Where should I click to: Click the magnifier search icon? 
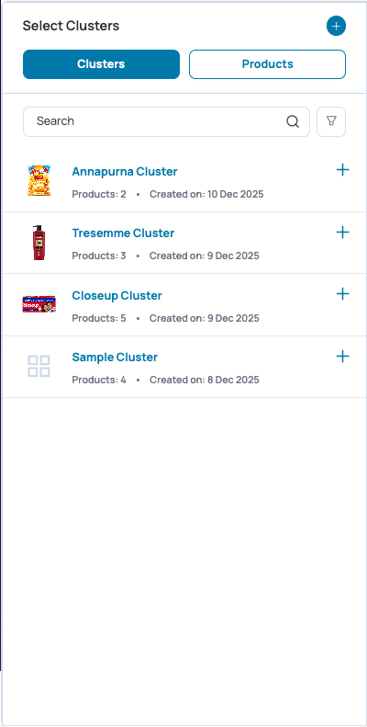[x=293, y=121]
